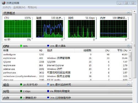The height and width of the screenshot is (103, 138).
Task: Expand the 磁盘 section with chevron
Action: pos(129,84)
